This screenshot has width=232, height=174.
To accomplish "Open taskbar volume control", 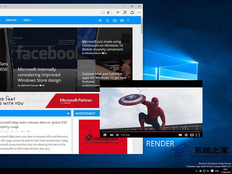I will point(208,171).
